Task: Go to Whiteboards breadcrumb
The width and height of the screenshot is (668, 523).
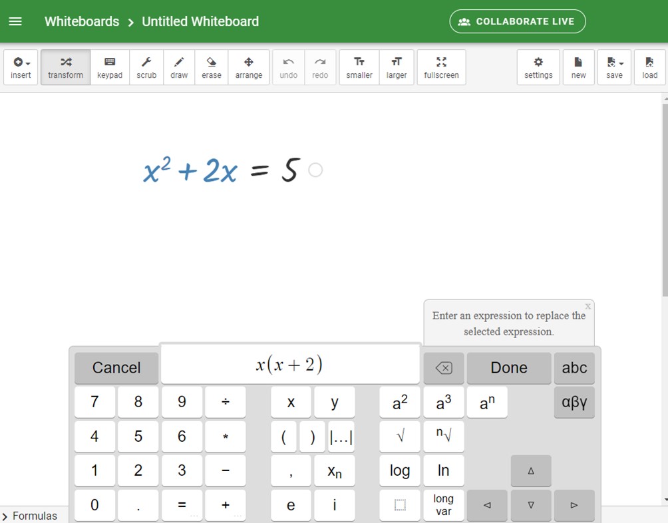Action: coord(81,21)
